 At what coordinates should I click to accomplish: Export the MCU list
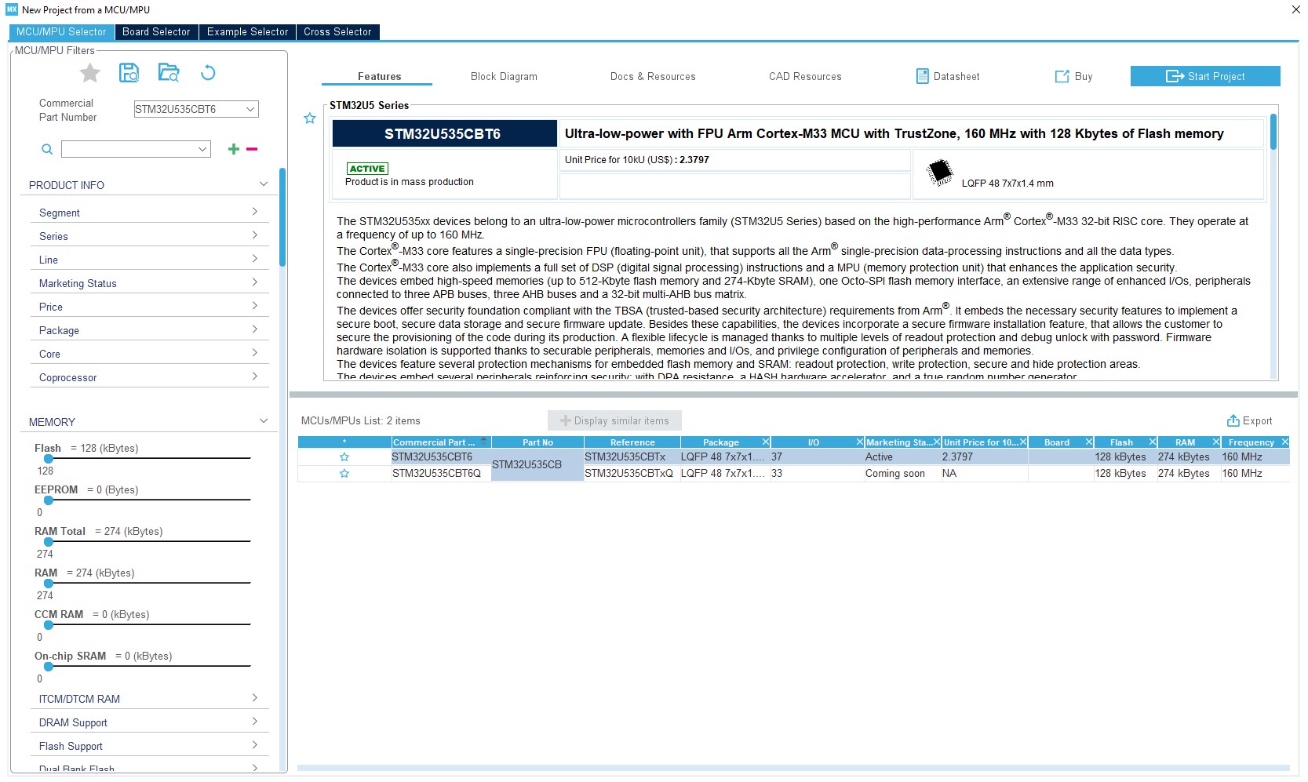click(1250, 421)
